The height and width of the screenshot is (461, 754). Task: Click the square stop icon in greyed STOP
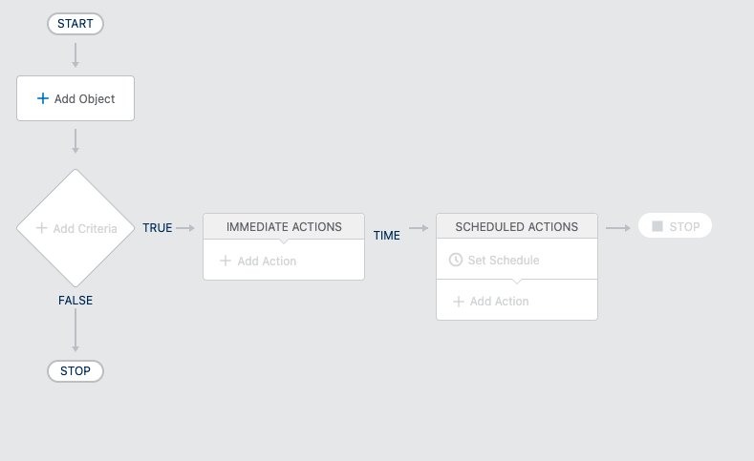pyautogui.click(x=657, y=226)
